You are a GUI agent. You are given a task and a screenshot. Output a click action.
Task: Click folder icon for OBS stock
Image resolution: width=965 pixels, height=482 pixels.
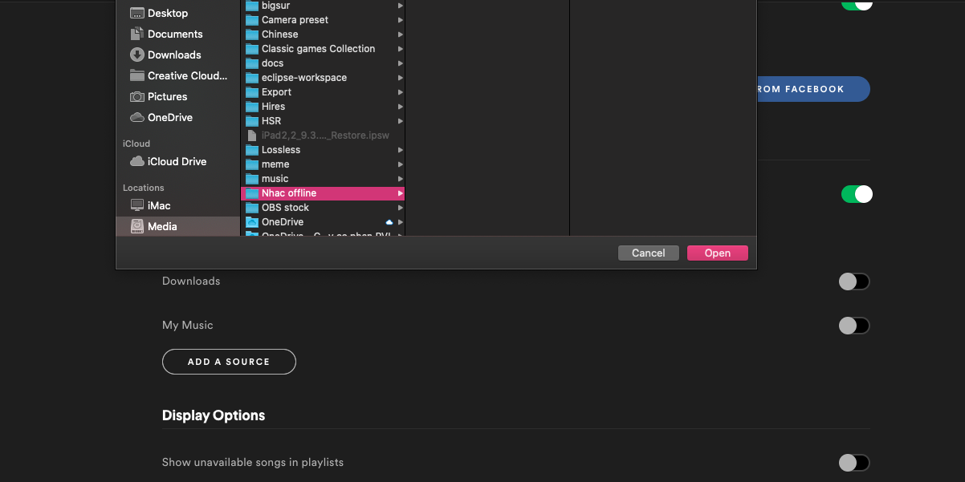click(252, 208)
